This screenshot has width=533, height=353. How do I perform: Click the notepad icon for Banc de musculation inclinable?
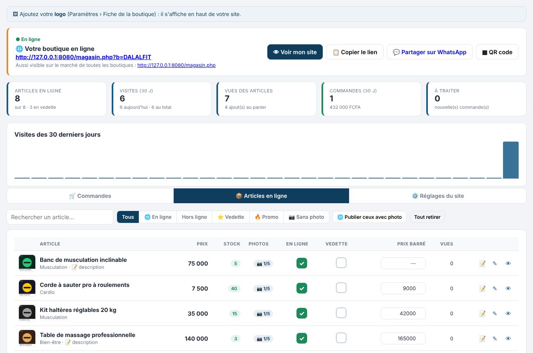click(482, 264)
